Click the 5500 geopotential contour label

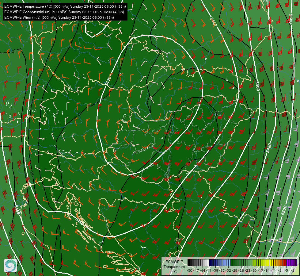291,19
